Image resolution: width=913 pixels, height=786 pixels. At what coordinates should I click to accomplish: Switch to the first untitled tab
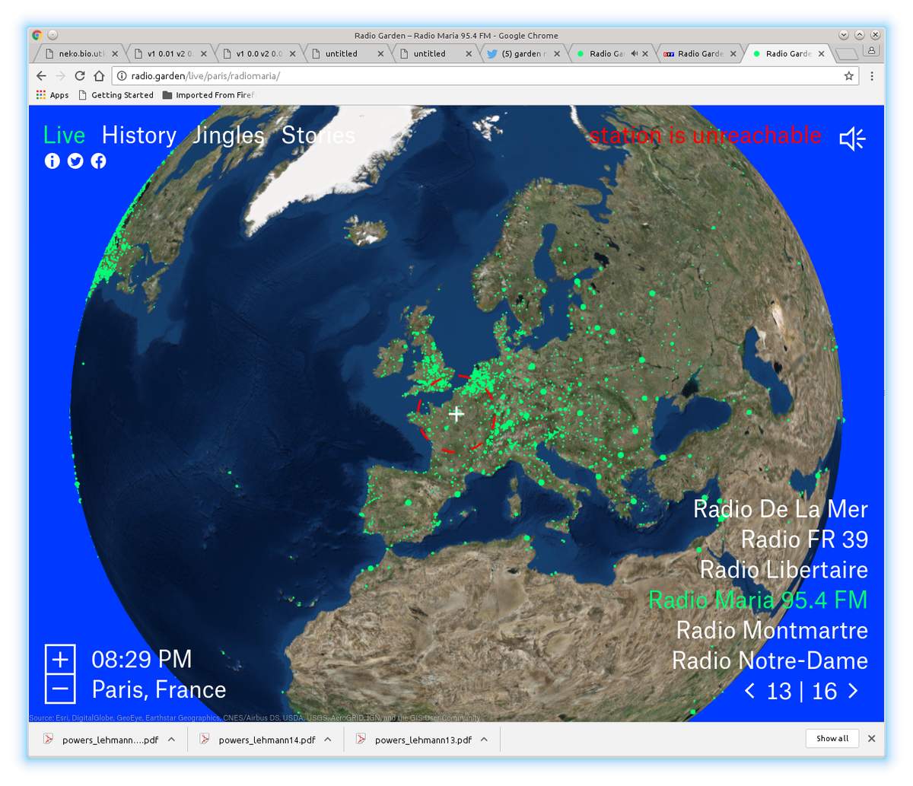click(x=348, y=54)
